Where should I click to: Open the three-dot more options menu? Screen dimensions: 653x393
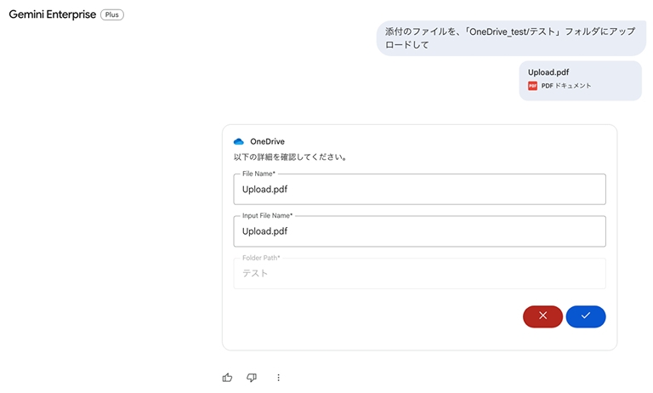278,378
